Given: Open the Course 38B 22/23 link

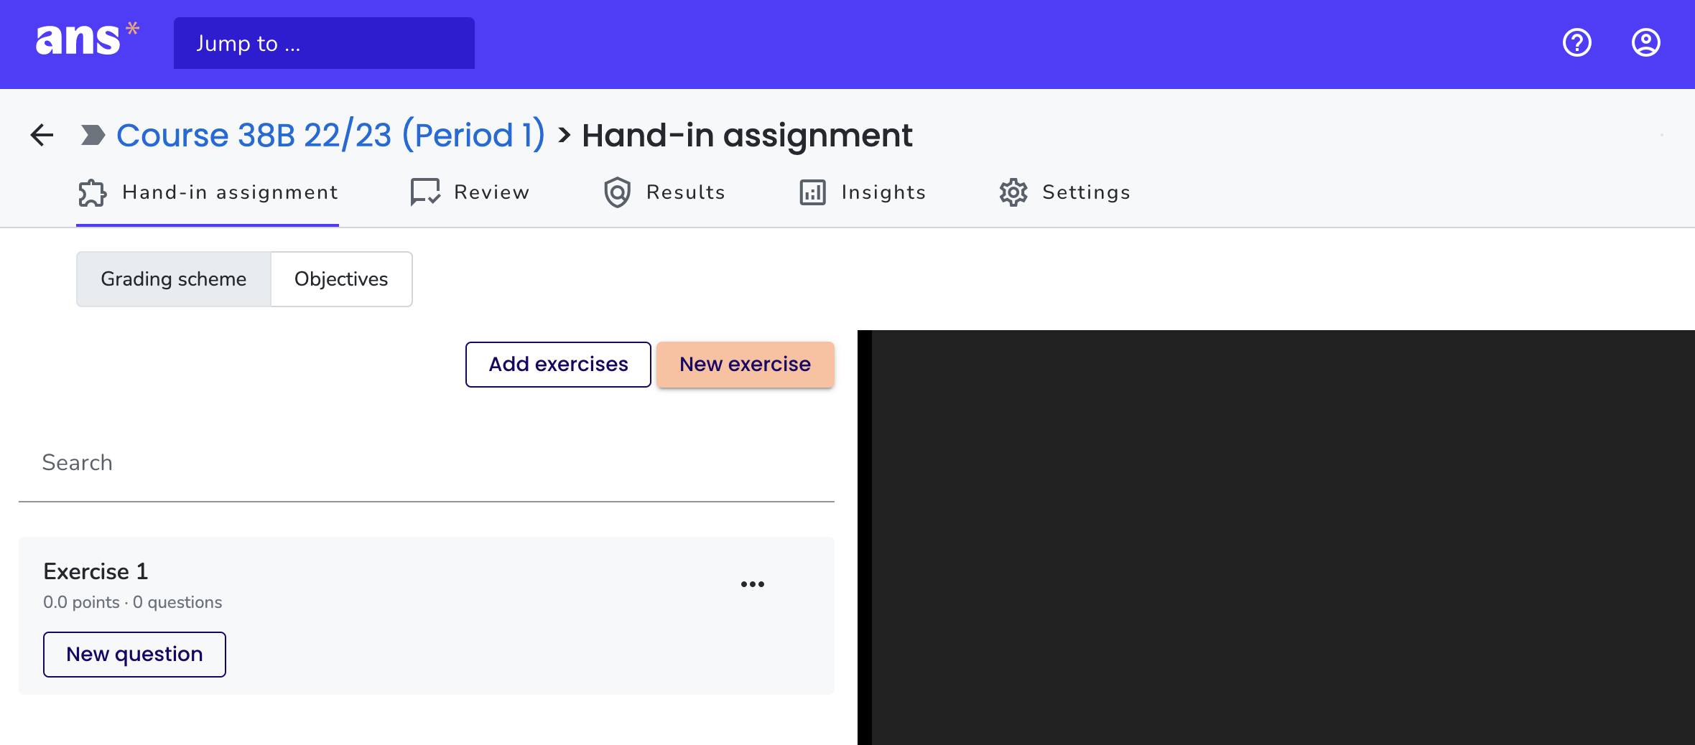Looking at the screenshot, I should tap(332, 135).
